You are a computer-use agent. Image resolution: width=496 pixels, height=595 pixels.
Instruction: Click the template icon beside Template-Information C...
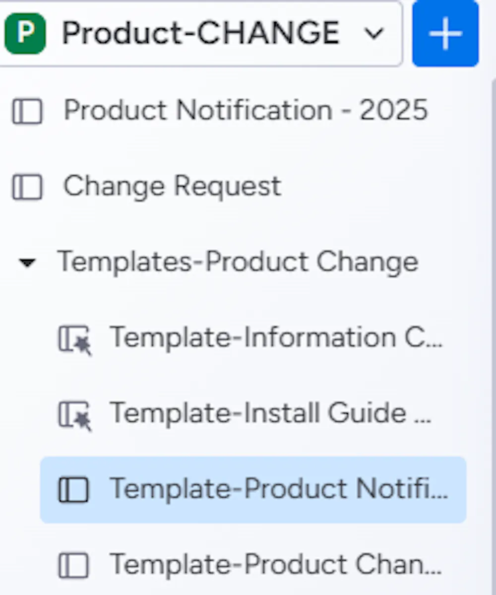pyautogui.click(x=74, y=340)
